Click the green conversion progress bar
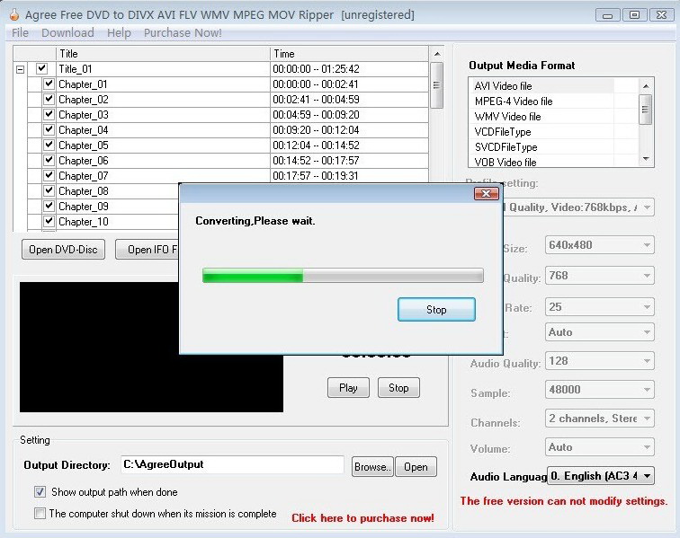 tap(343, 276)
